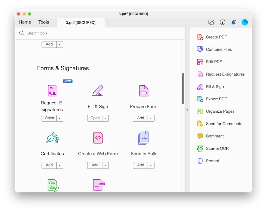Screen dimensions: 267x212
Task: Collapse the right tools panel via chevron
Action: [x=188, y=109]
